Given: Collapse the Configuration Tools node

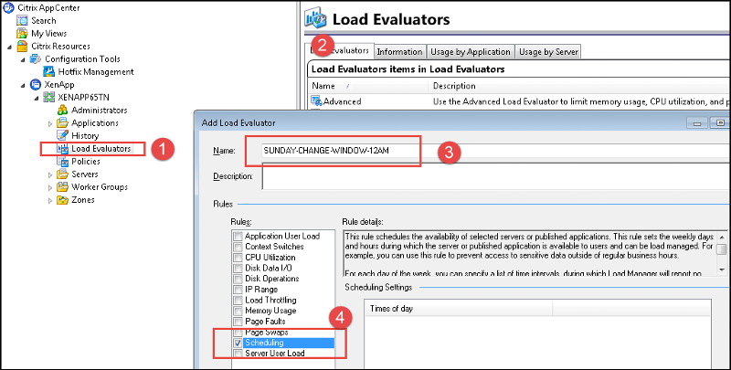Looking at the screenshot, I should 23,59.
